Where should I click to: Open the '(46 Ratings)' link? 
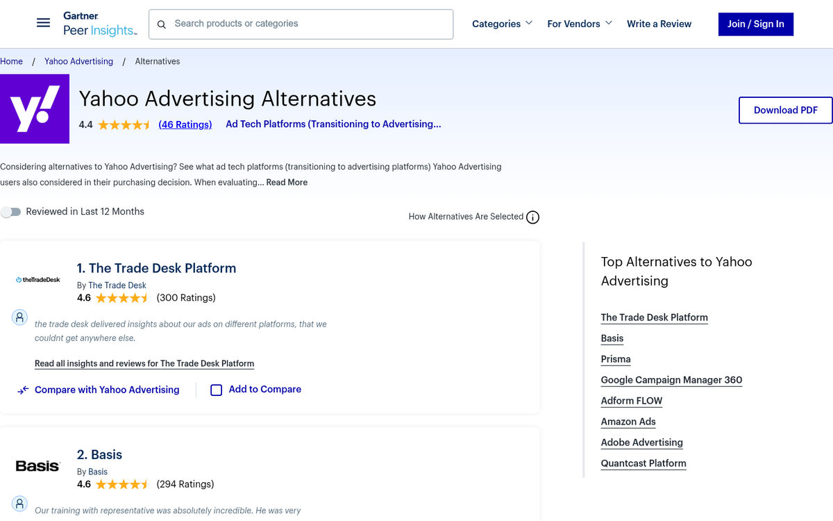tap(185, 124)
